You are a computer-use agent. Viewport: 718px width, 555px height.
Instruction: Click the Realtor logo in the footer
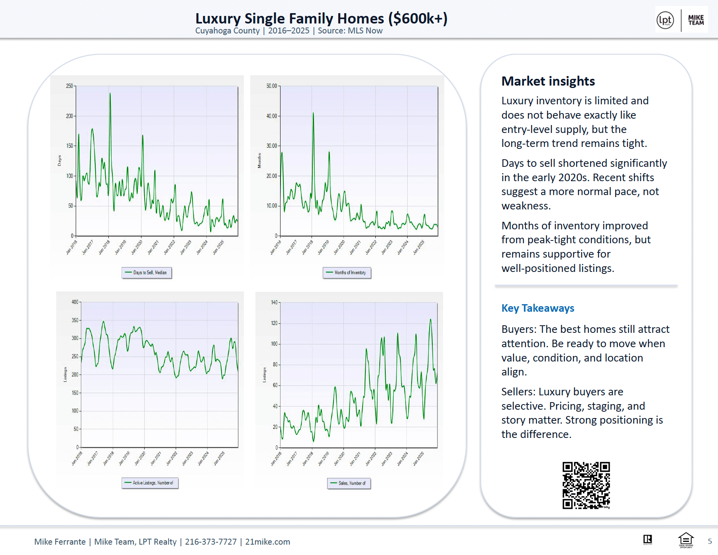647,539
